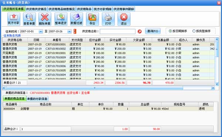Click the 实付金额 column header
Screen dimensions: 222x137
click(x=115, y=40)
